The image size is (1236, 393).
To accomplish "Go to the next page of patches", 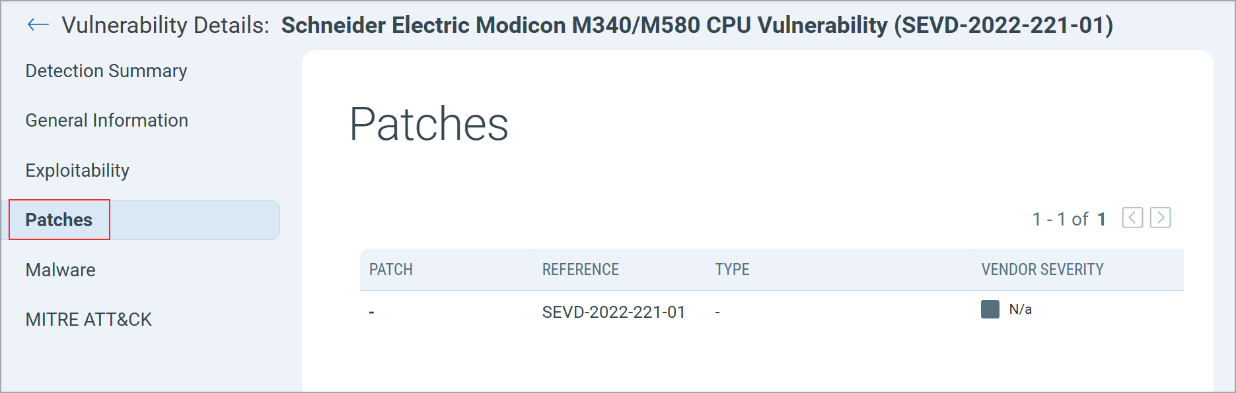I will click(x=1160, y=218).
